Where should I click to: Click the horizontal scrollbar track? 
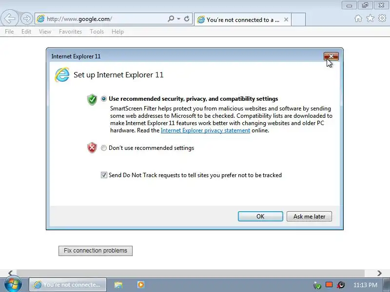click(x=191, y=273)
